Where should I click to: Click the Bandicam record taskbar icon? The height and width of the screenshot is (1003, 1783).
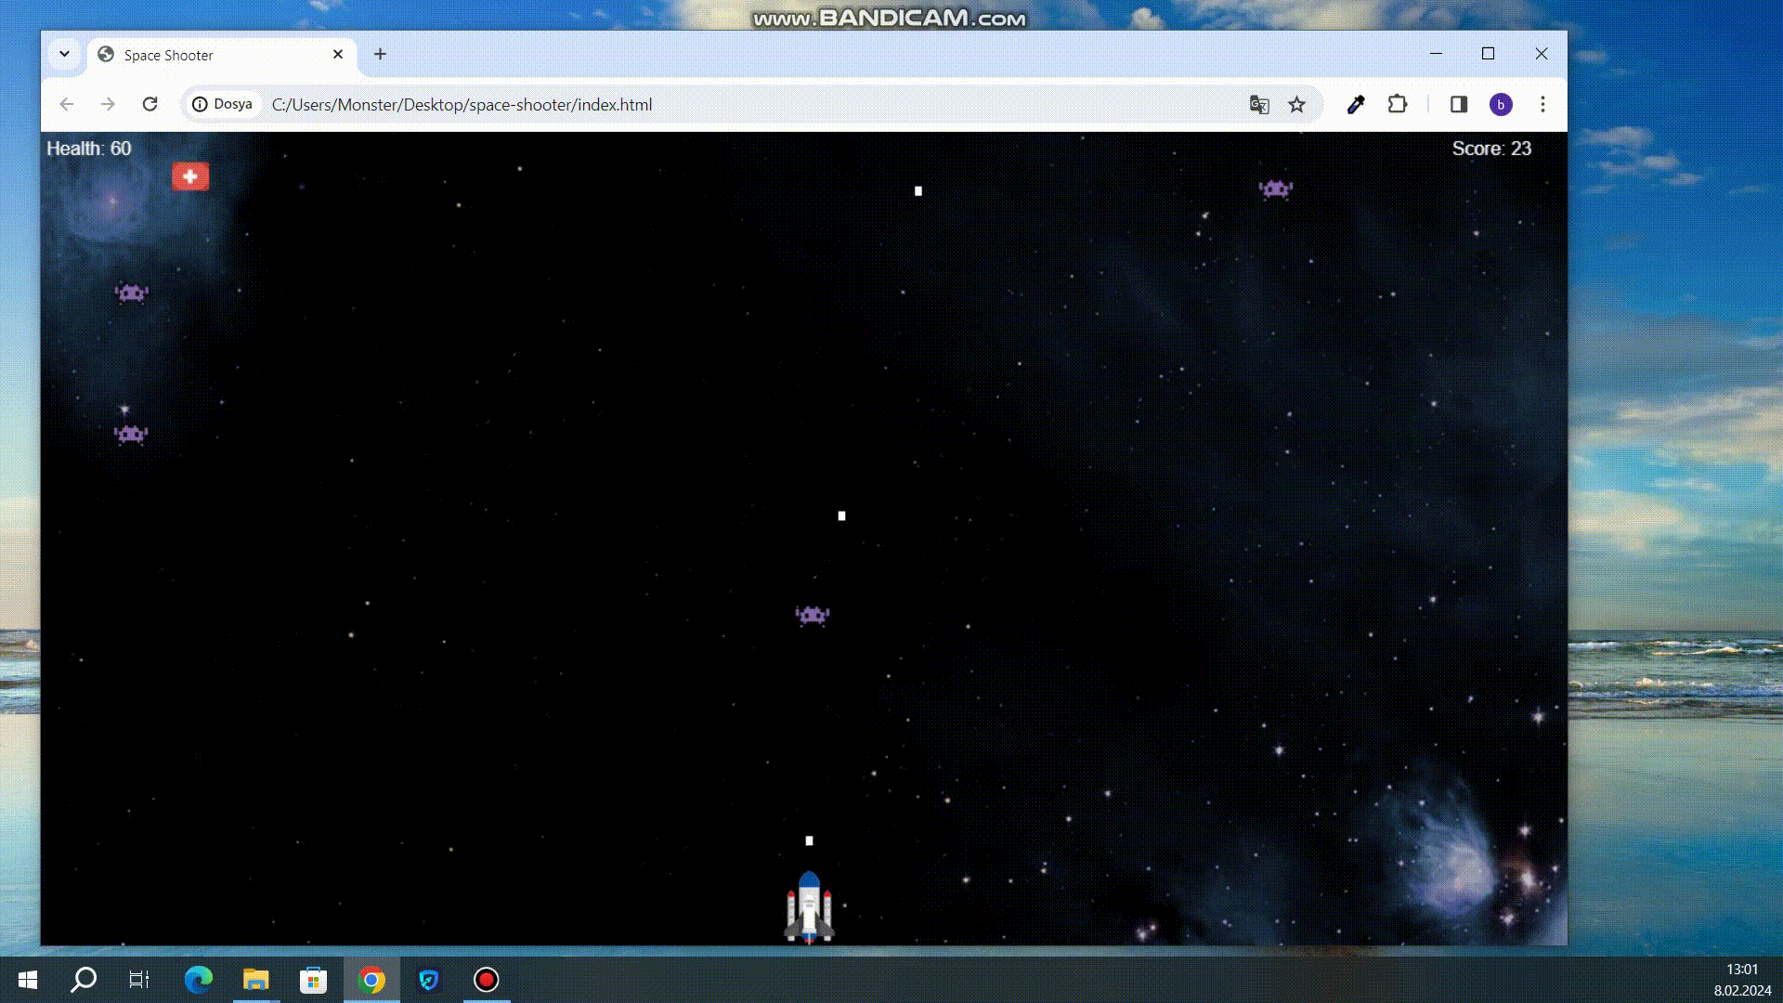(x=486, y=979)
